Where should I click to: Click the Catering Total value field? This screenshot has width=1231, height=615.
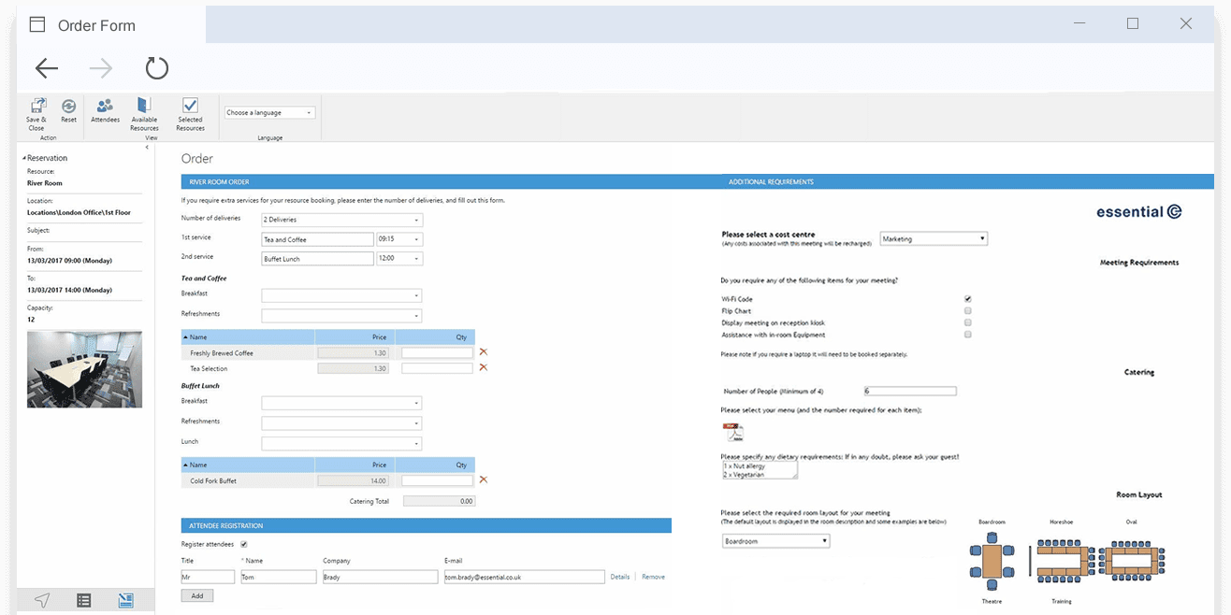point(439,501)
